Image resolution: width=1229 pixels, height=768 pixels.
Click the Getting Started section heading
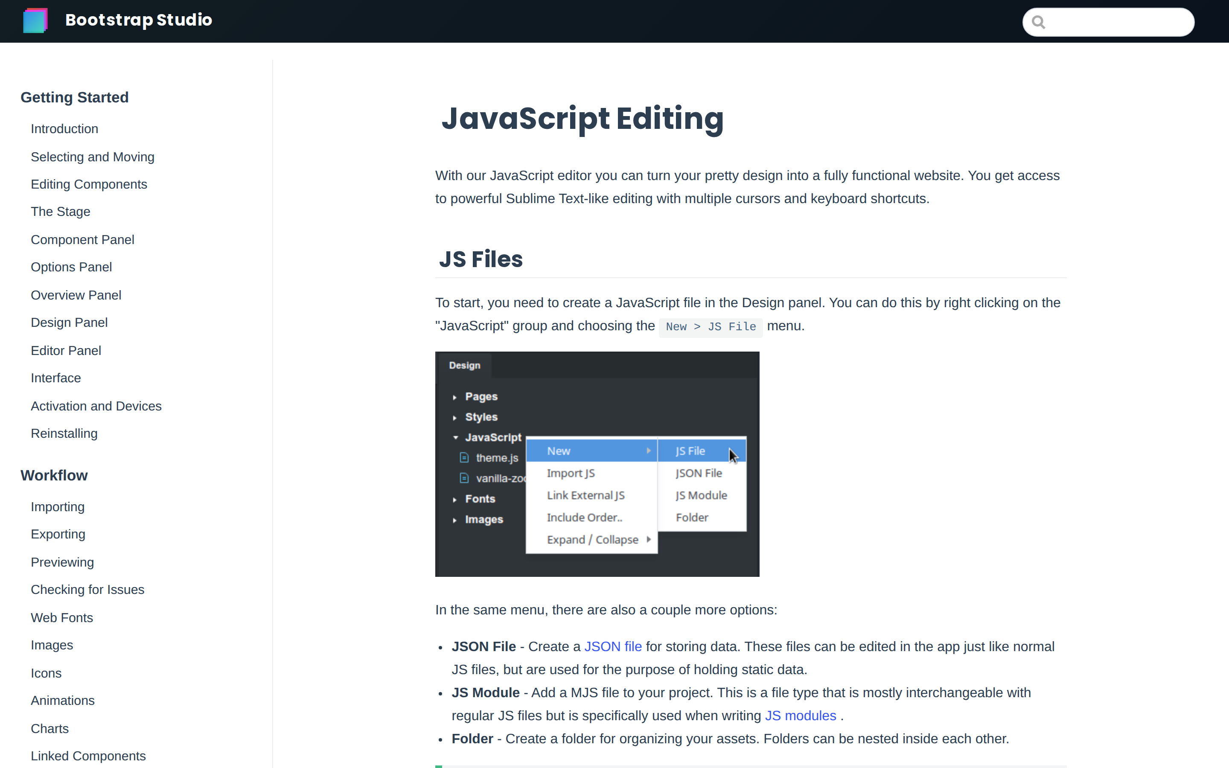point(75,97)
